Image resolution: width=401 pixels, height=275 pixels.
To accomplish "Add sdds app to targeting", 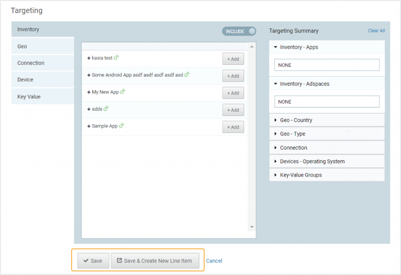I will tap(233, 110).
